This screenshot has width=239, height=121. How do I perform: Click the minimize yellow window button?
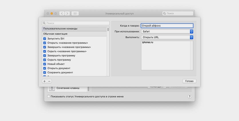click(x=52, y=13)
